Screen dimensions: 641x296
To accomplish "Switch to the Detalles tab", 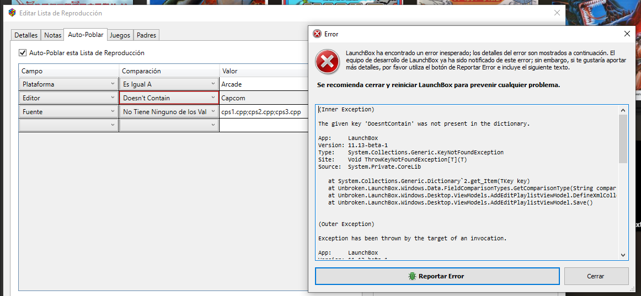I will coord(26,35).
